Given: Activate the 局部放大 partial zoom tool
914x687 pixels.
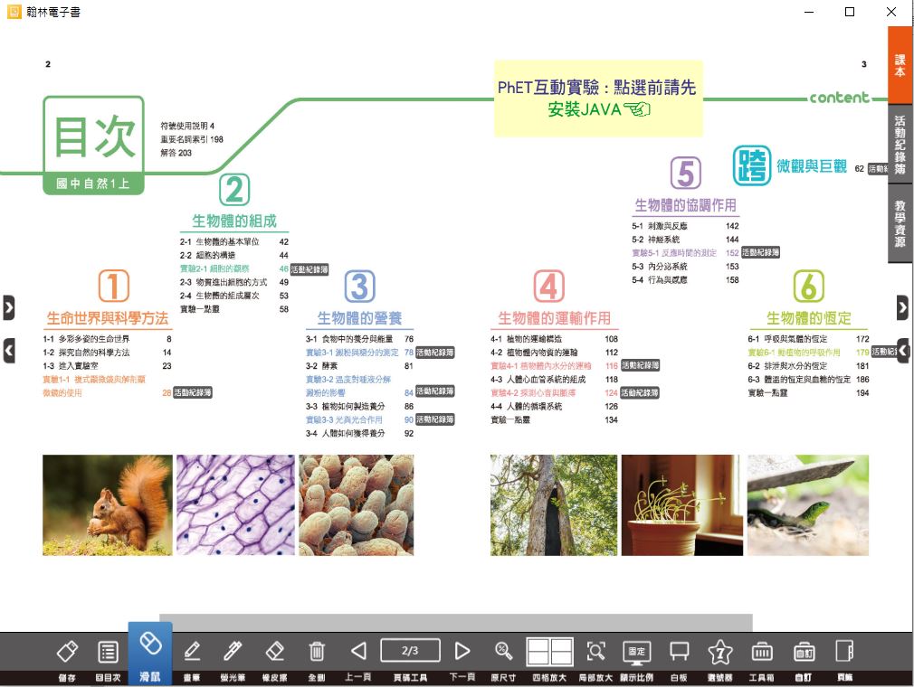Looking at the screenshot, I should point(595,660).
